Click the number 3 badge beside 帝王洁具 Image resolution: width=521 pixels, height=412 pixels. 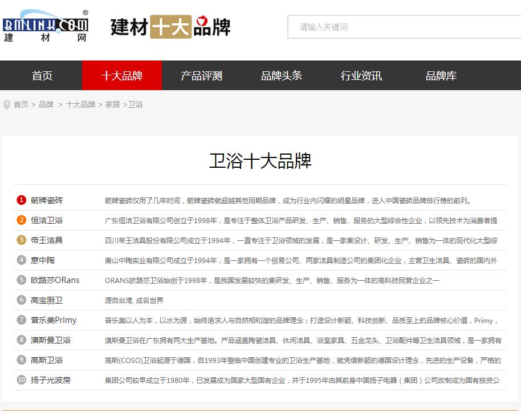[22, 241]
